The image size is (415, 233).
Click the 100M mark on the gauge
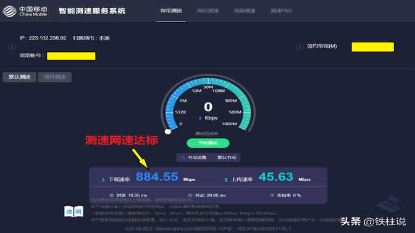[219, 91]
